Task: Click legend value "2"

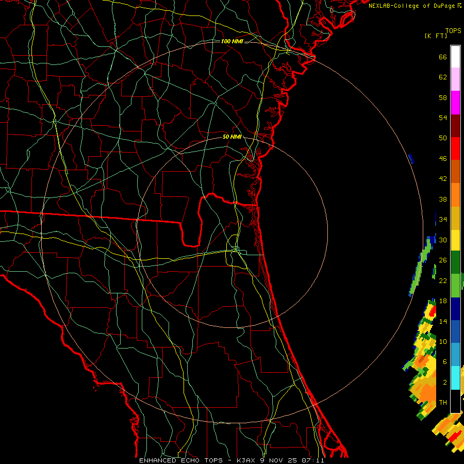Action: point(445,383)
